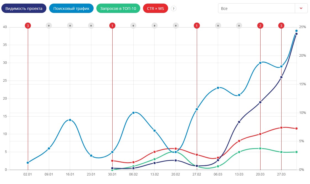Open event marker 1 at 27.02
The width and height of the screenshot is (310, 184).
pos(197,26)
